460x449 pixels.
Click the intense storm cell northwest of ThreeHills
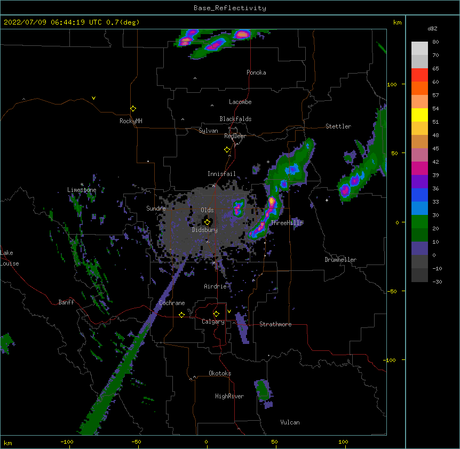[272, 202]
